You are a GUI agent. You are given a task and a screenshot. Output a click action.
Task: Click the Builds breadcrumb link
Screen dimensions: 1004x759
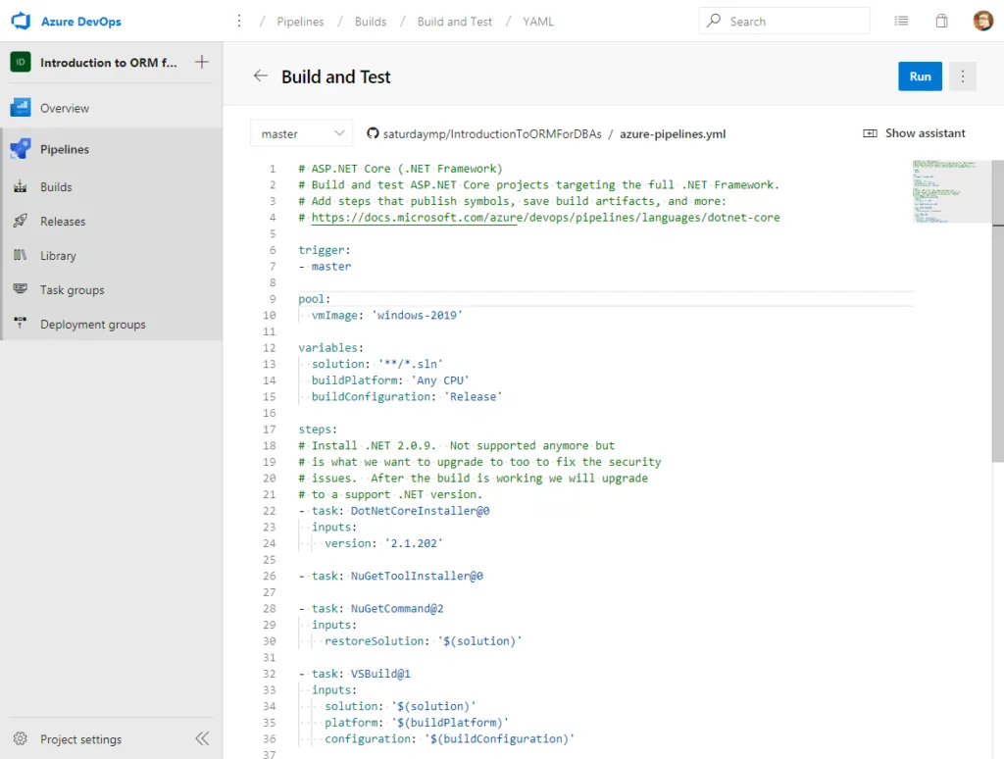coord(371,22)
